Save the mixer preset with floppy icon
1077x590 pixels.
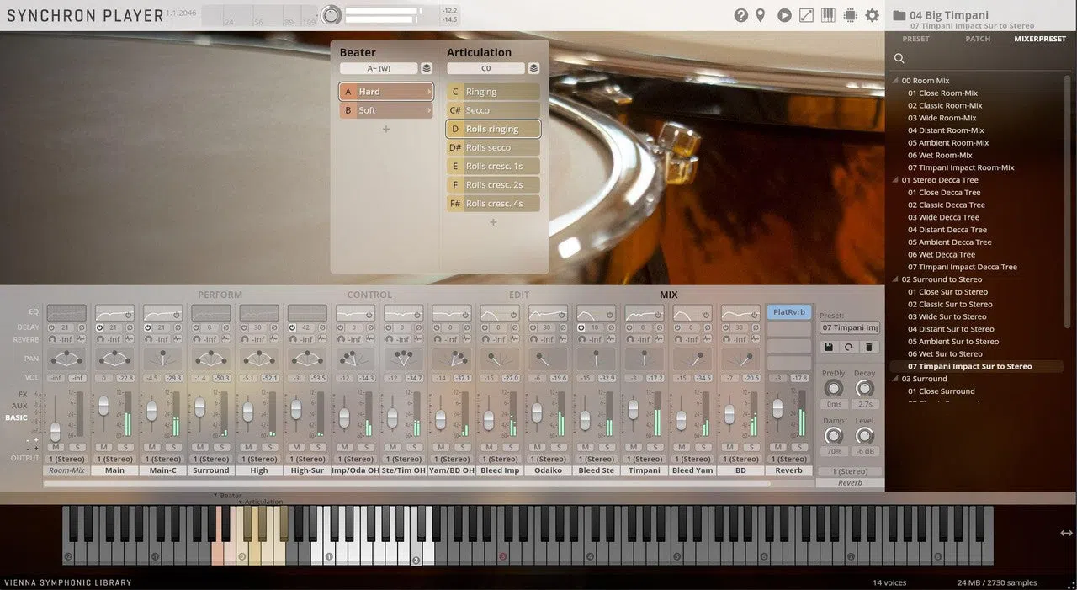tap(829, 347)
